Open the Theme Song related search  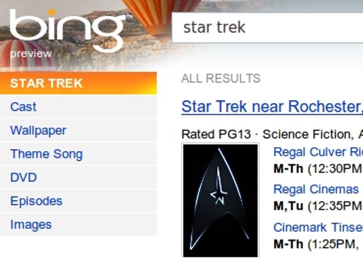[46, 154]
